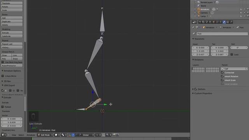The height and width of the screenshot is (140, 249).
Task: Click the pin icon in the properties breadcrumb
Action: click(x=193, y=27)
